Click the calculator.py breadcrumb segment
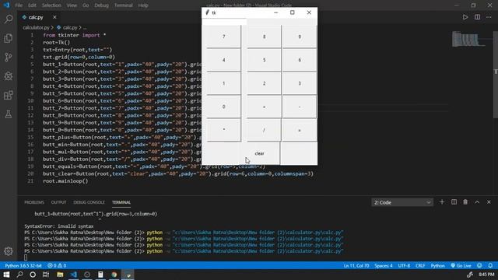 coord(36,28)
